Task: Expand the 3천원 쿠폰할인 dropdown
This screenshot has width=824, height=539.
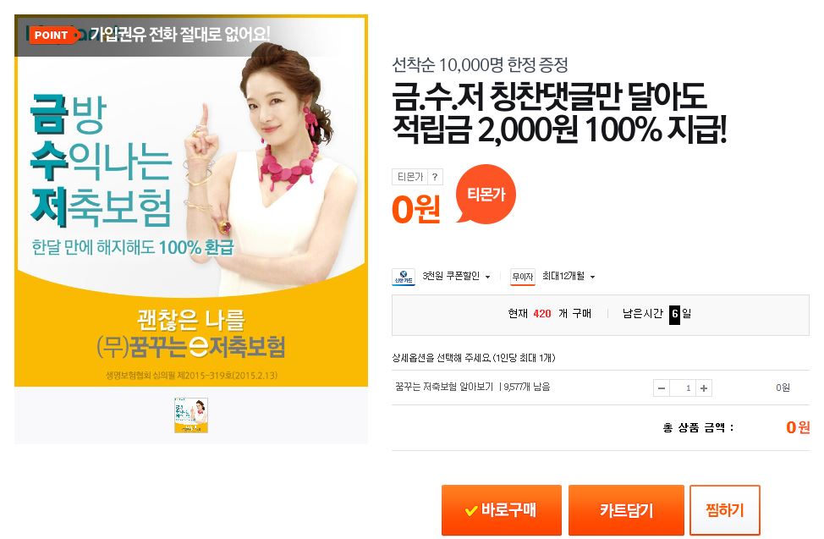Action: point(456,276)
